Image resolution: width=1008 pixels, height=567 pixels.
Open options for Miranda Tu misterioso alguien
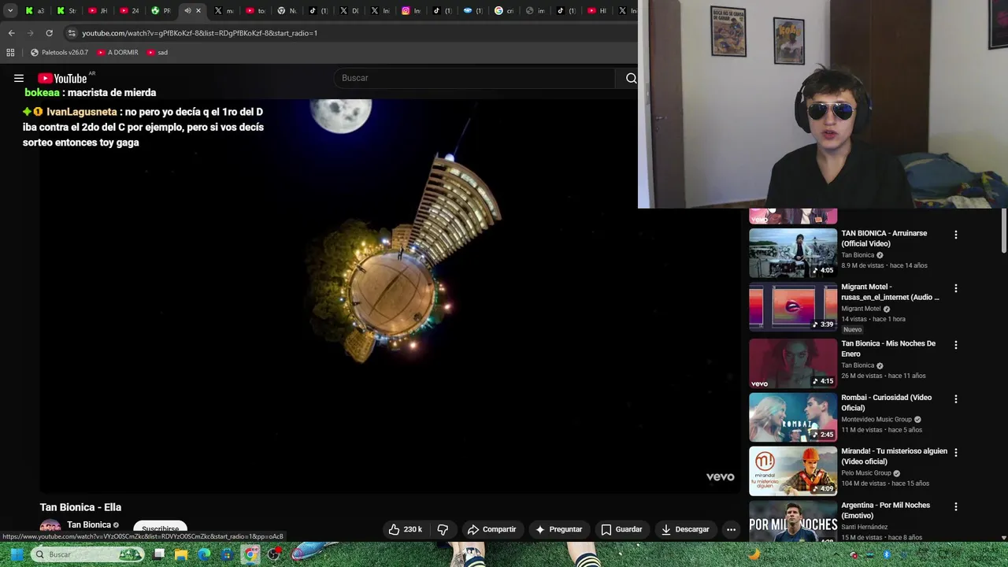pos(956,453)
